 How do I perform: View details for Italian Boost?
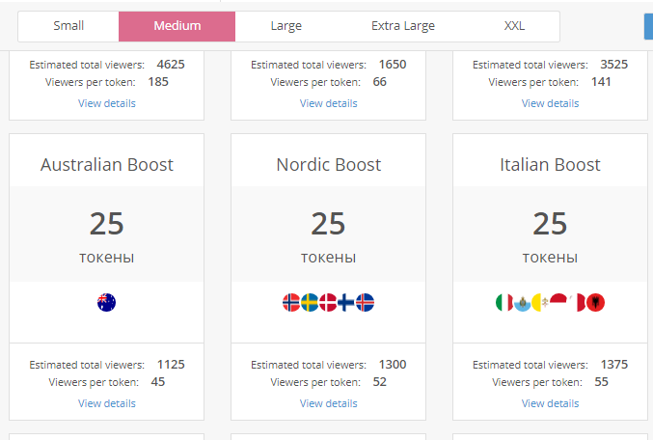pos(550,403)
